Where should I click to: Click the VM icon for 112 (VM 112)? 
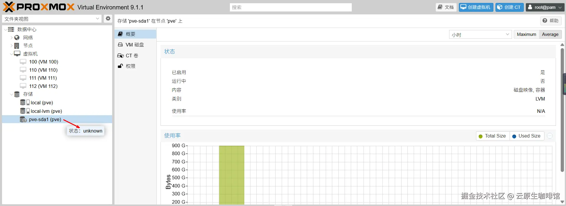point(23,86)
